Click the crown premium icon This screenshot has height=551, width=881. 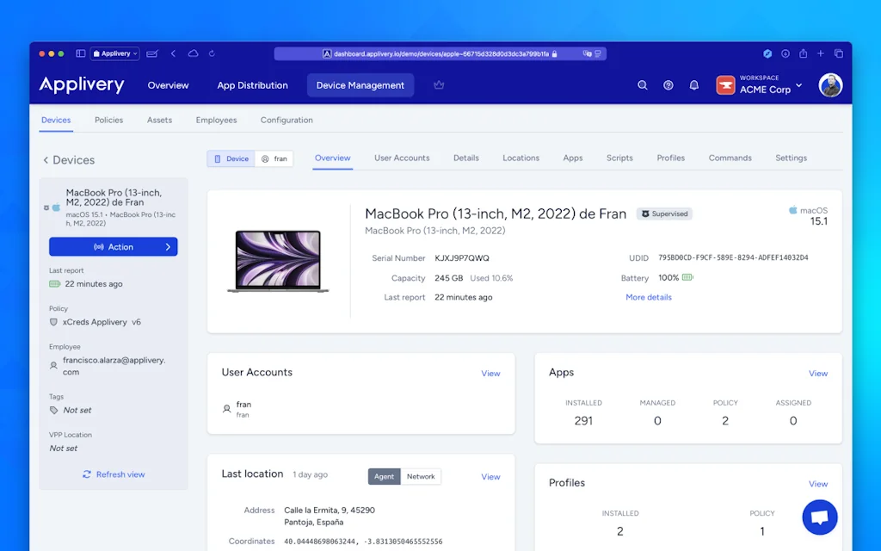click(x=439, y=85)
